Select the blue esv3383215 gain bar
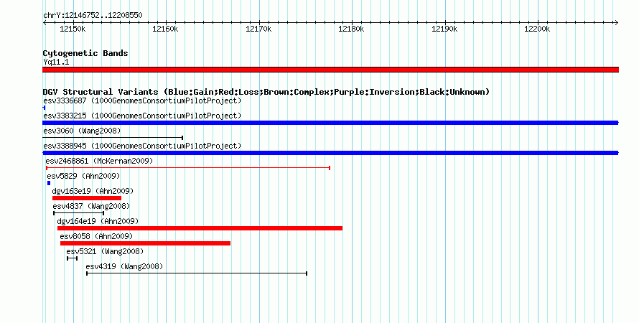Image resolution: width=639 pixels, height=323 pixels. point(330,123)
